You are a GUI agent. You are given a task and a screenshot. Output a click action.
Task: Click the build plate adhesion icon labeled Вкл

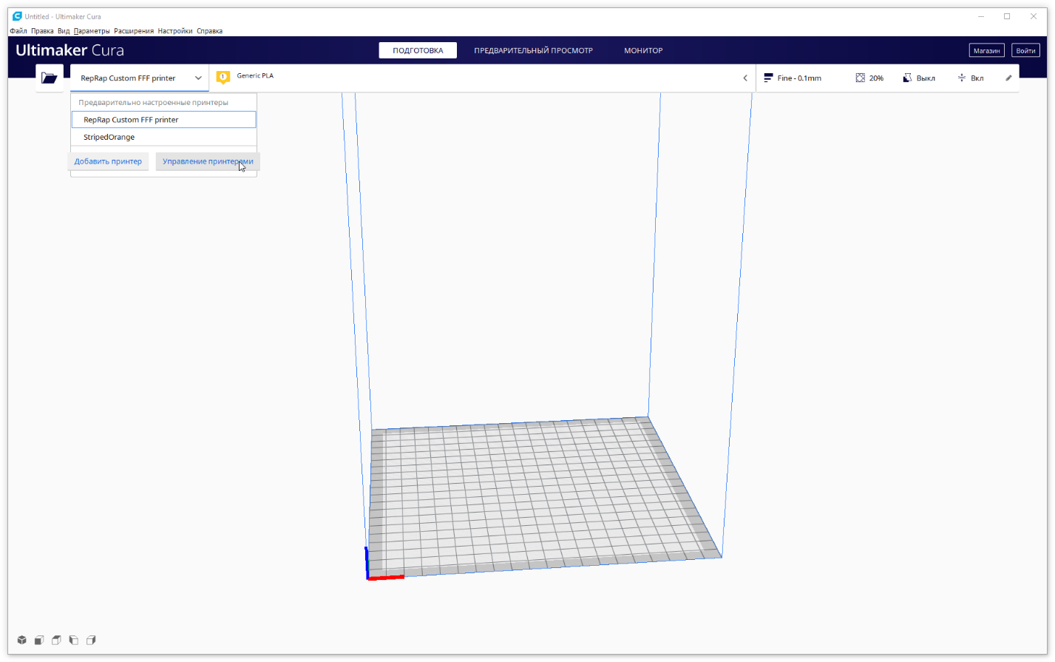[962, 78]
